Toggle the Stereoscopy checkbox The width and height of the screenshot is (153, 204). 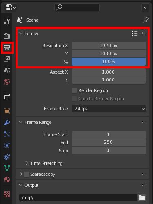coord(27,174)
